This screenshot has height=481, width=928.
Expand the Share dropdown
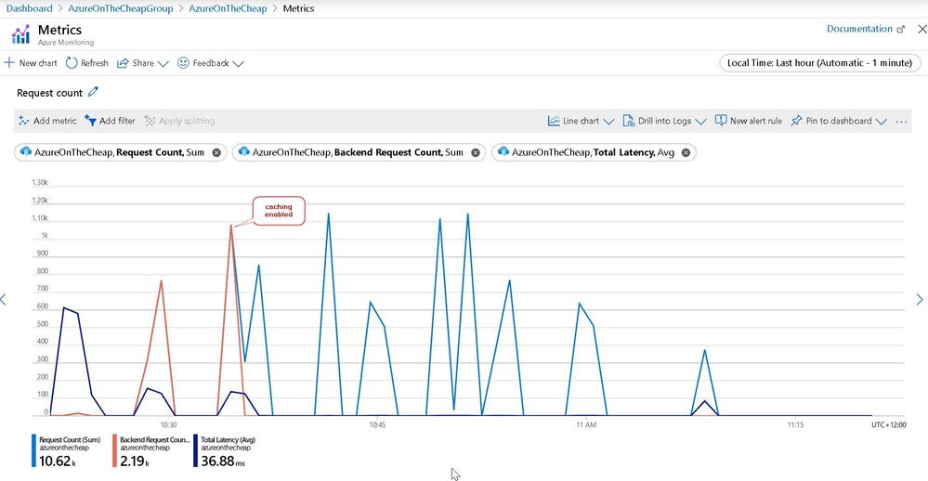point(163,63)
